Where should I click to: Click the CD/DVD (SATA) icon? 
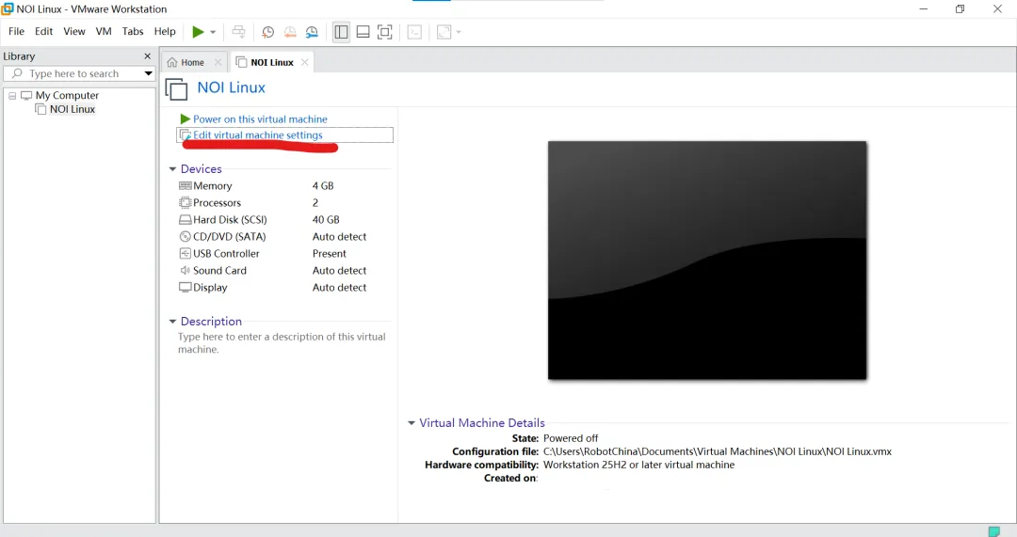185,236
